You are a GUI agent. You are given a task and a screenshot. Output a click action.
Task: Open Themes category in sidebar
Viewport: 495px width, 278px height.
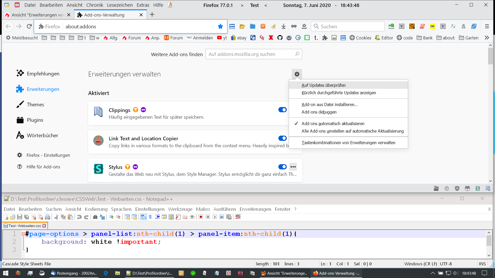[35, 105]
